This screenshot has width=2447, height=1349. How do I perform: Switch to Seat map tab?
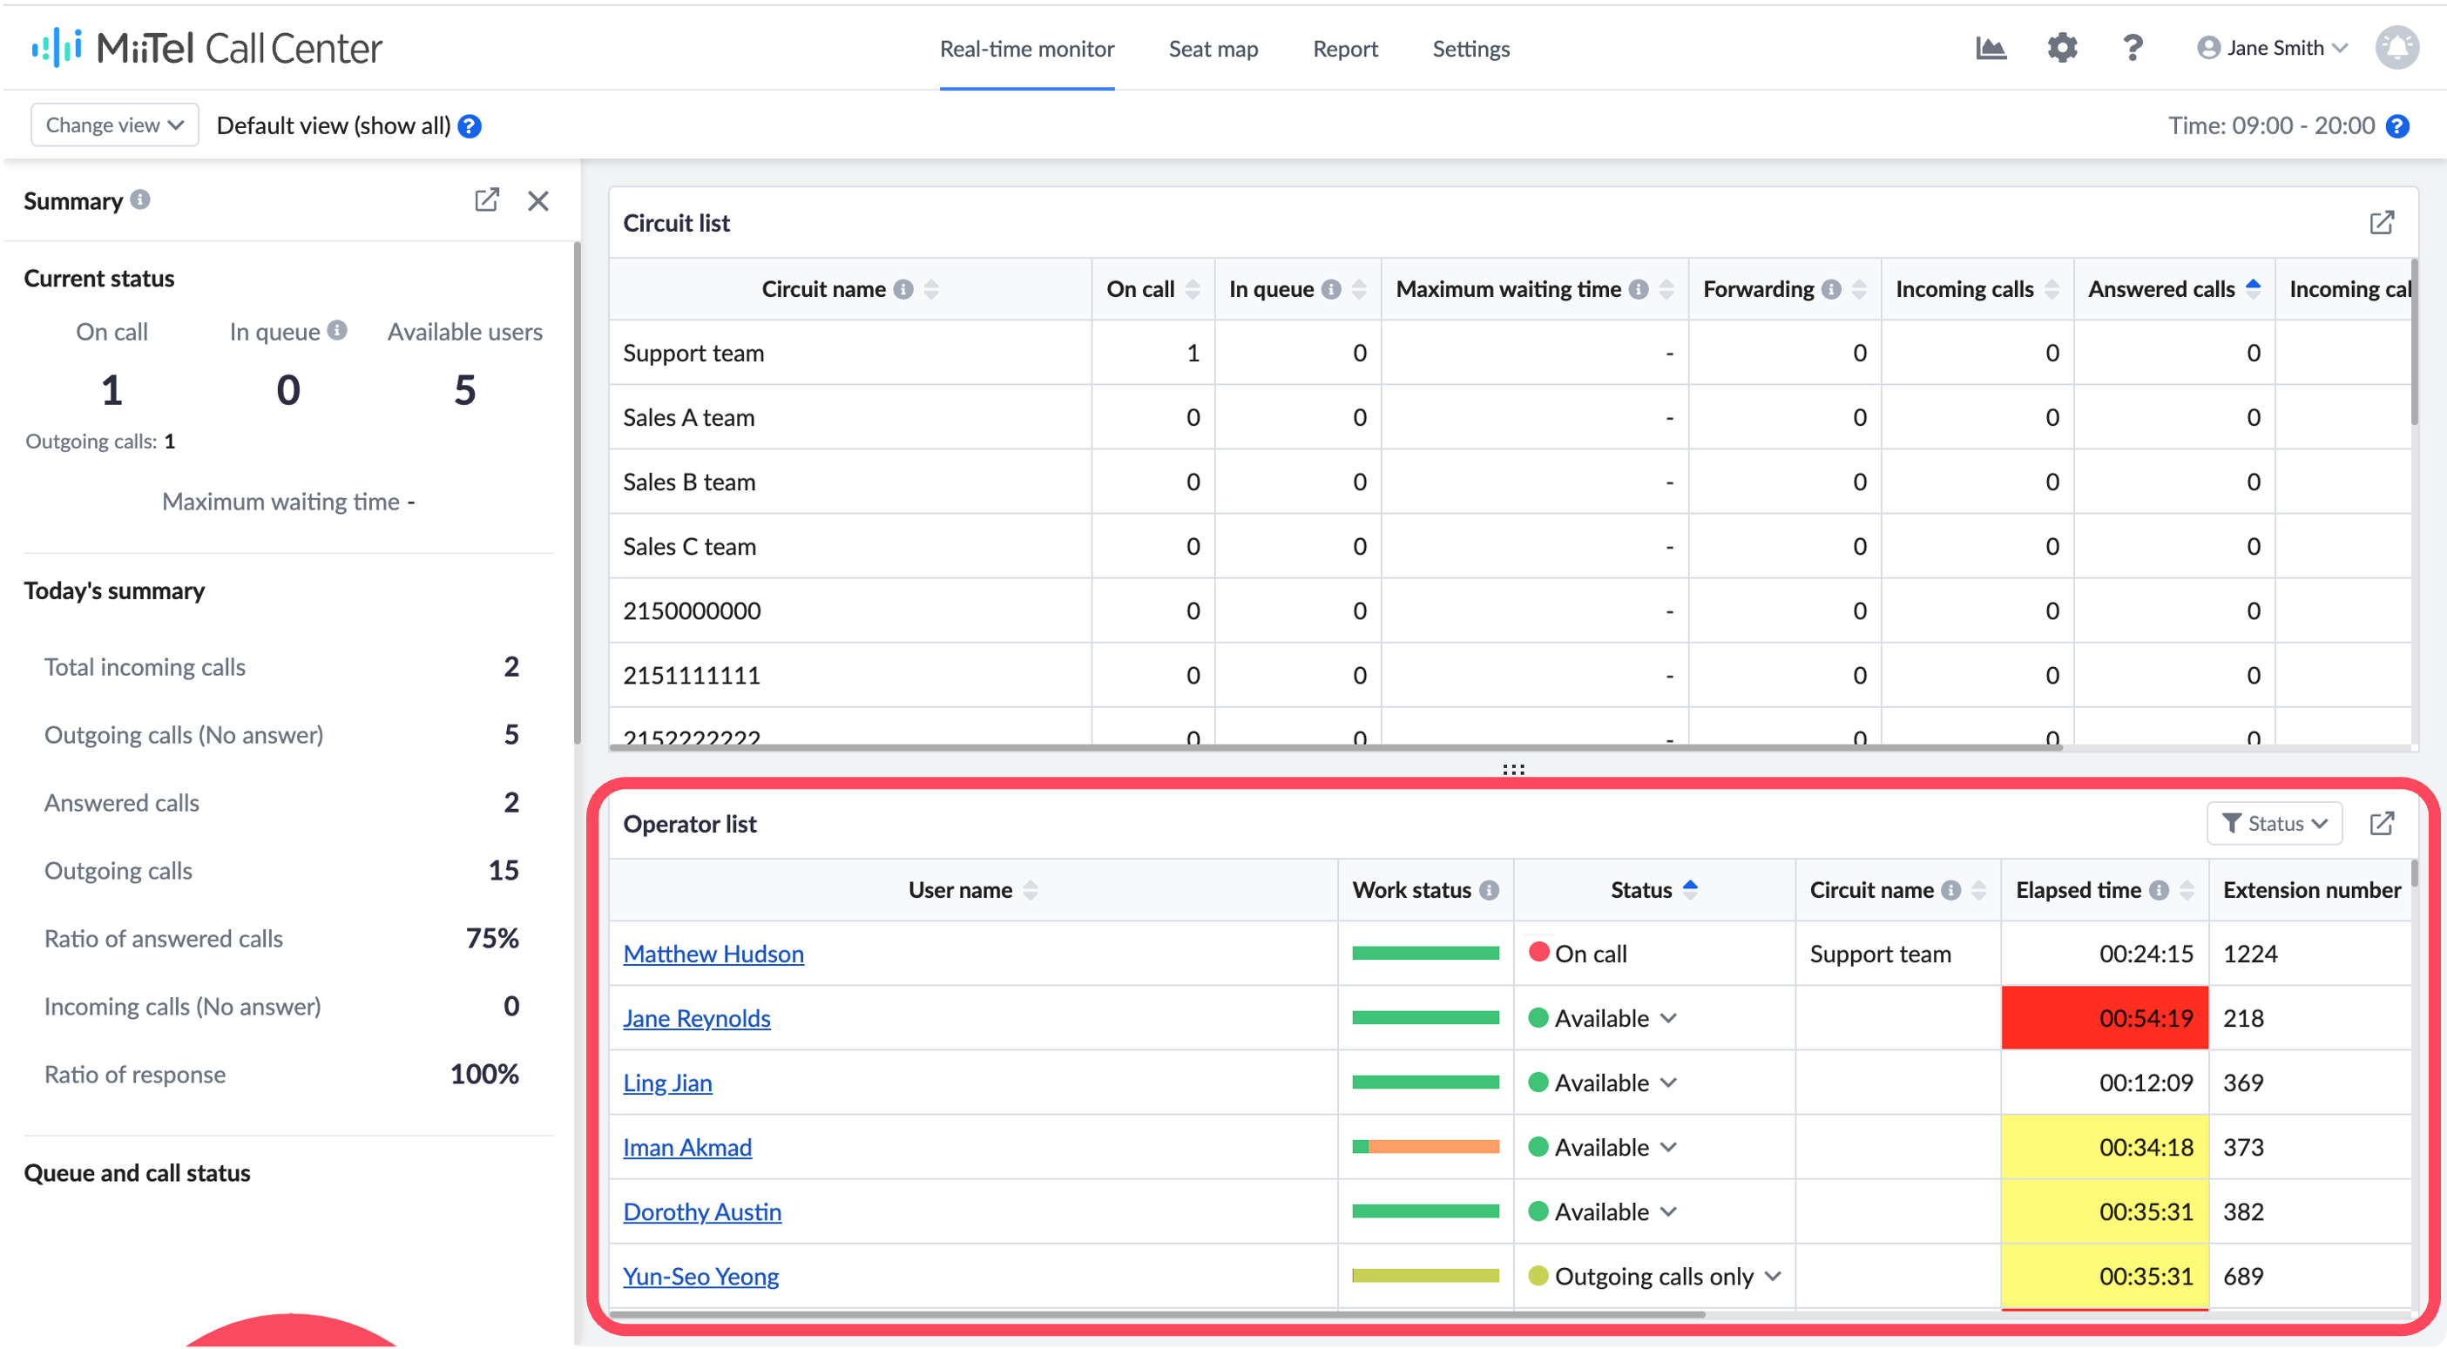pos(1212,49)
